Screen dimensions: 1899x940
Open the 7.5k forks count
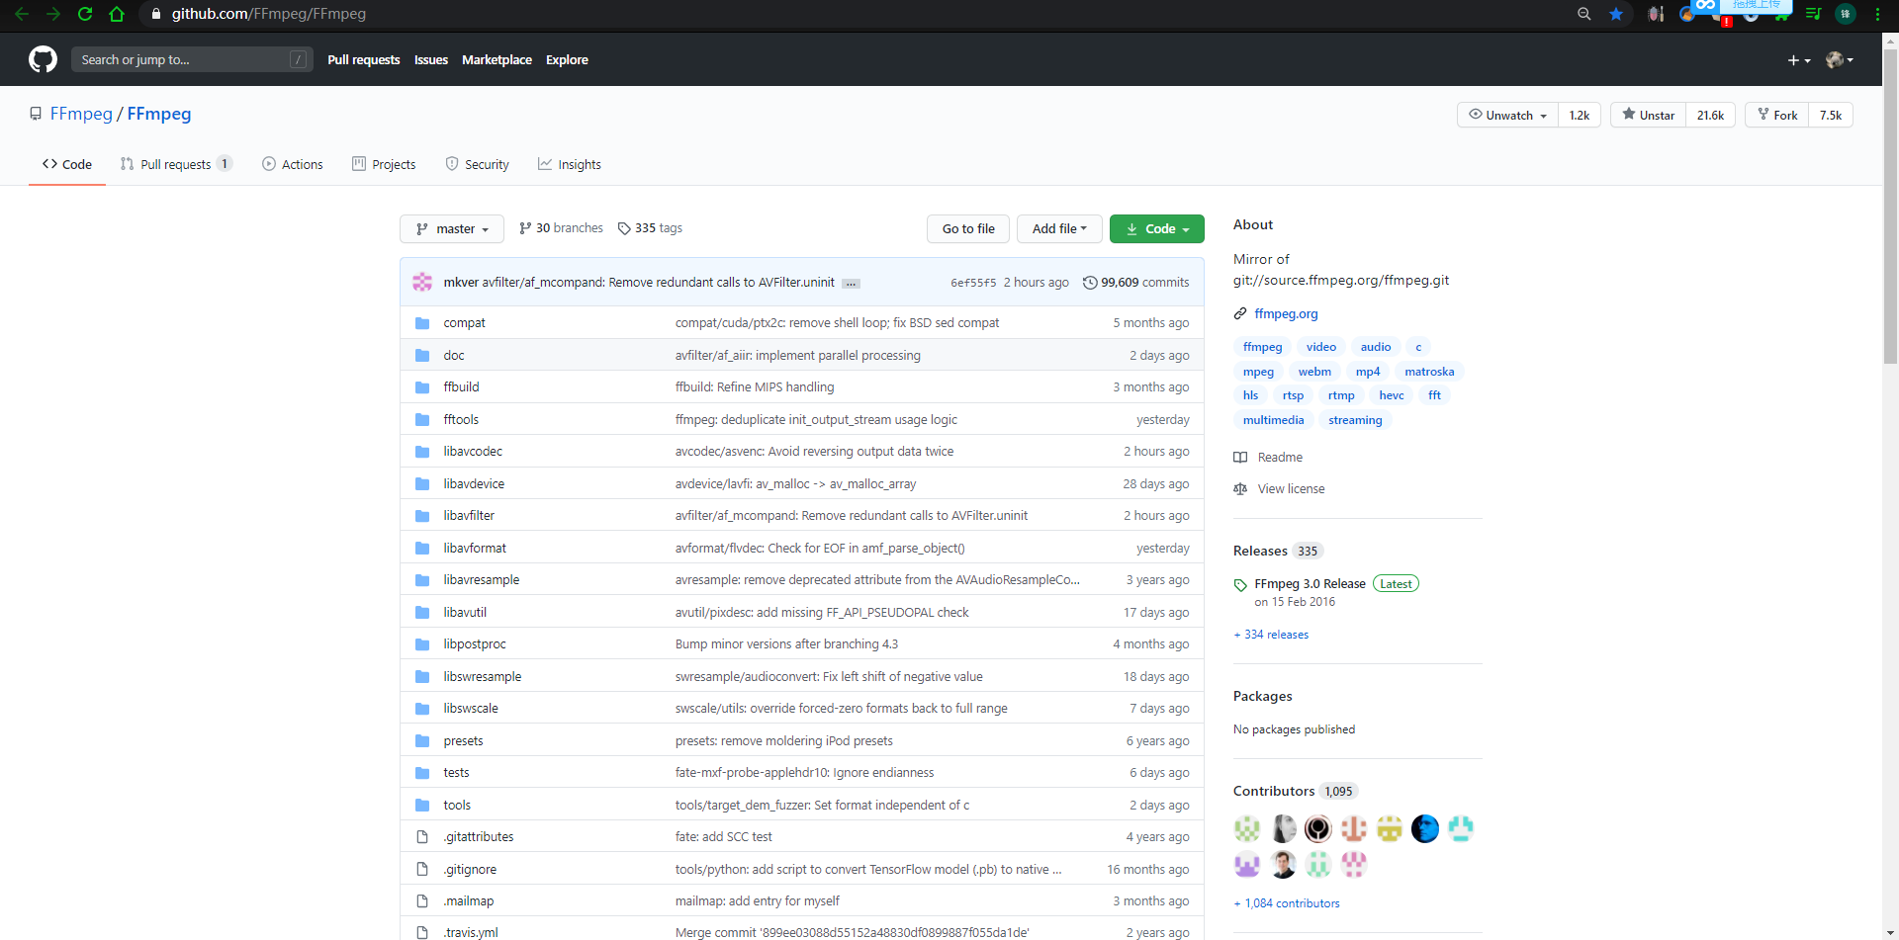[1831, 116]
